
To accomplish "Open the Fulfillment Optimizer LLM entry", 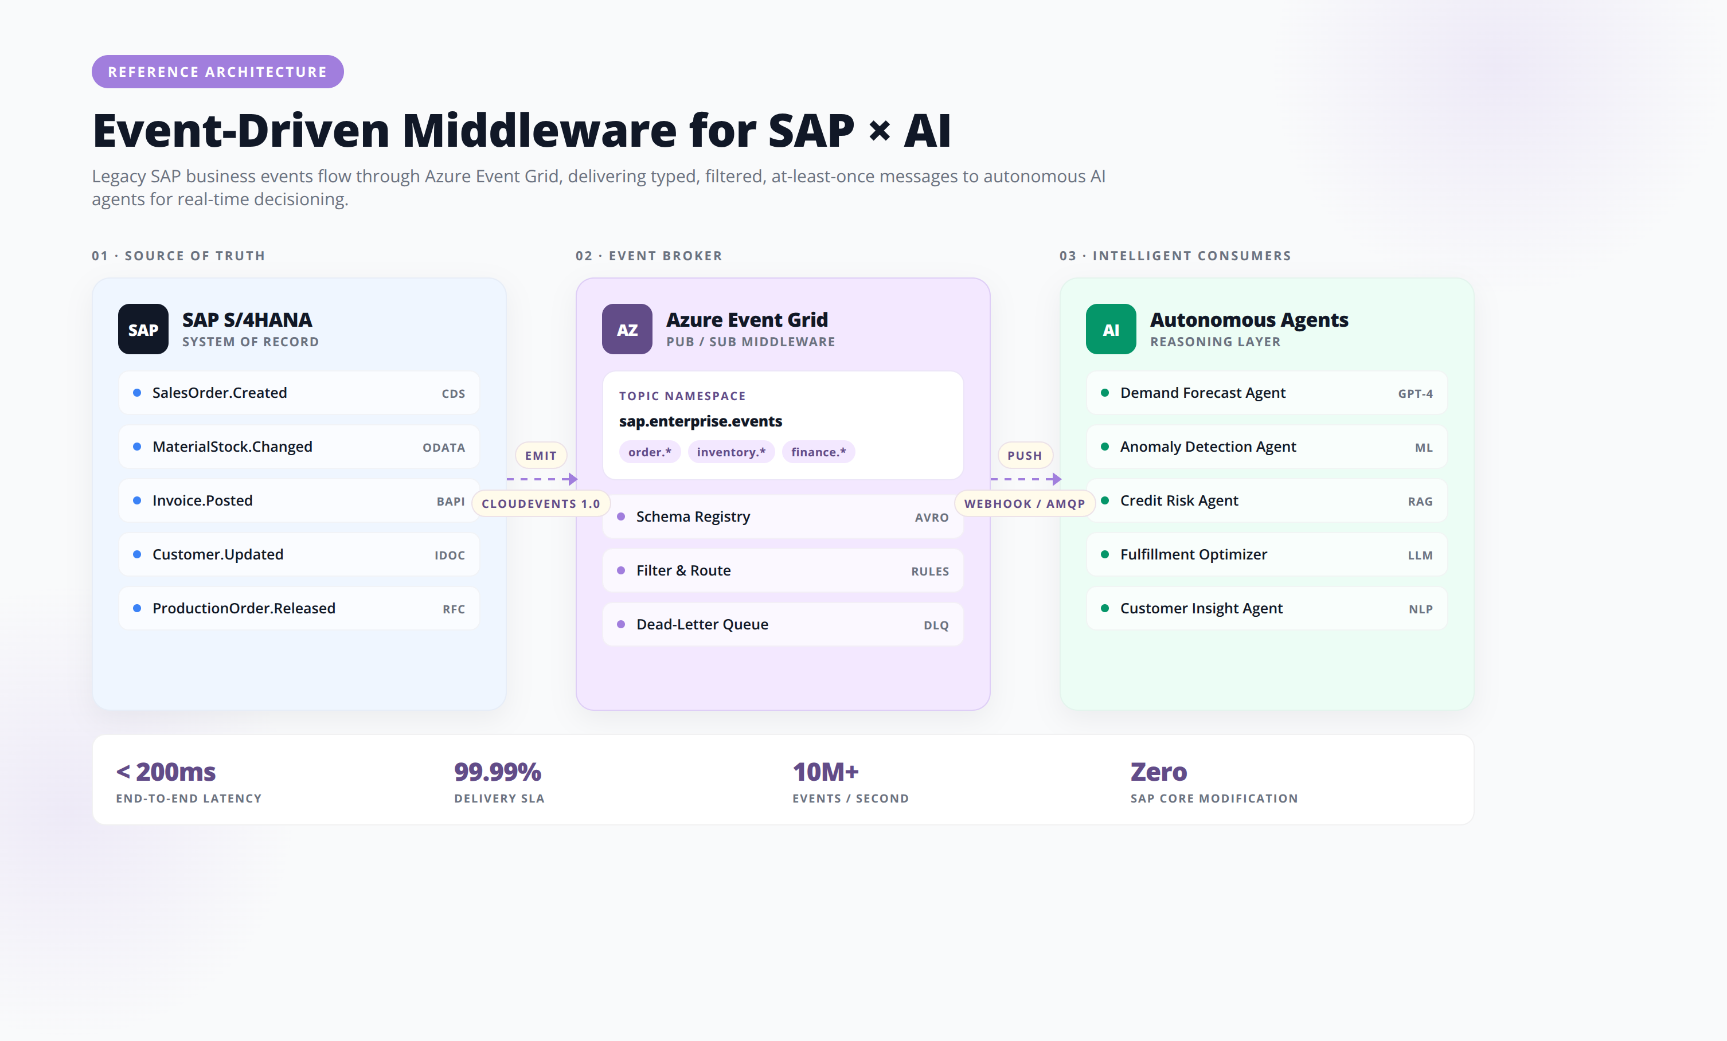I will coord(1267,555).
